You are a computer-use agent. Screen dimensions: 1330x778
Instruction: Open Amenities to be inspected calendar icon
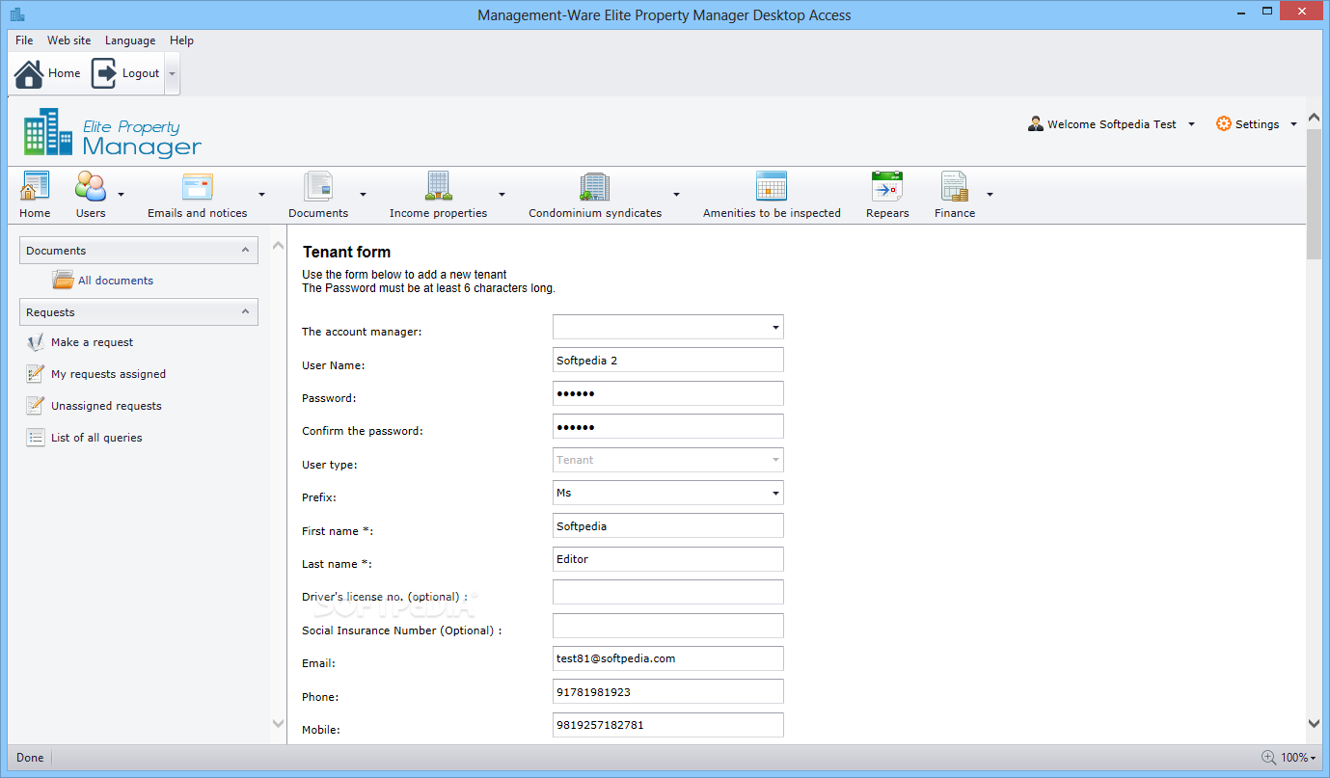pyautogui.click(x=772, y=186)
